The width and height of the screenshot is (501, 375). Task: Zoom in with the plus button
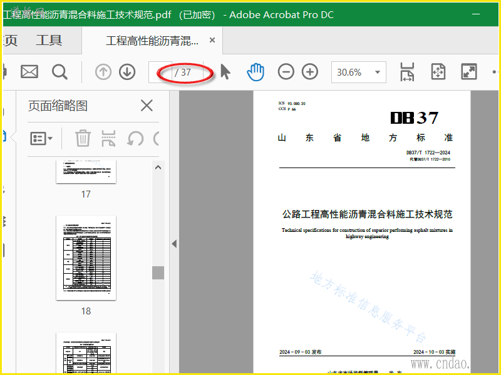pyautogui.click(x=310, y=72)
